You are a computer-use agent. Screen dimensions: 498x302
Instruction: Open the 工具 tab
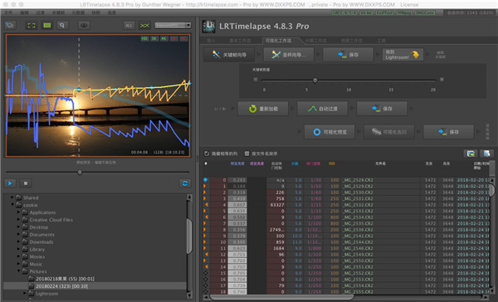(x=382, y=41)
